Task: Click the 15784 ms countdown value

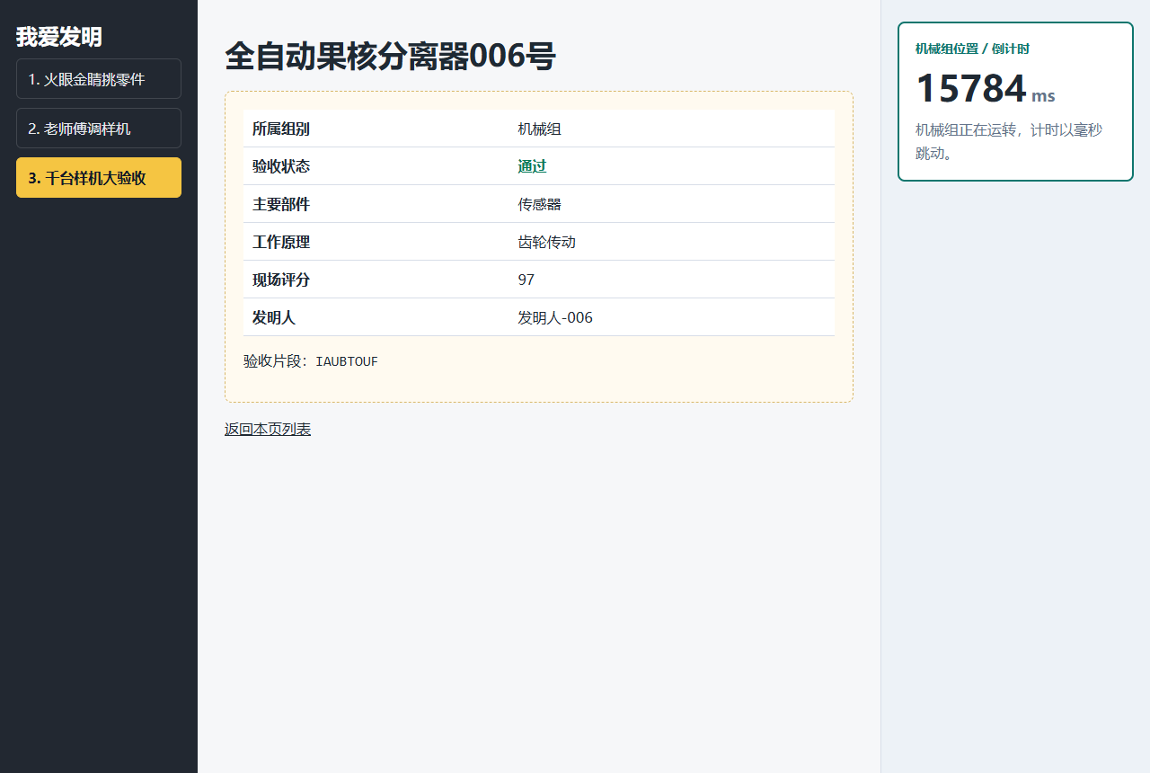Action: click(x=986, y=89)
